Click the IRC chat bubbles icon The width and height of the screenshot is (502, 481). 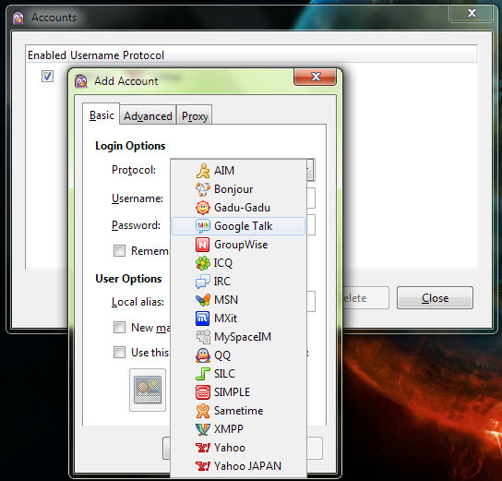pyautogui.click(x=203, y=282)
